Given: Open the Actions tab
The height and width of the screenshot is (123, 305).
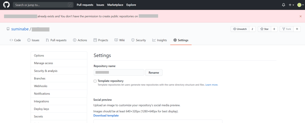Looking at the screenshot, I should tap(80, 40).
